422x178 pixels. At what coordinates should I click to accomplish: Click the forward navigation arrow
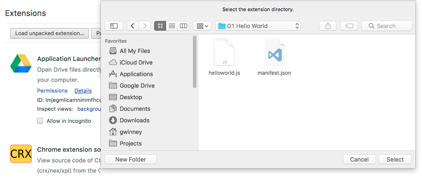click(x=144, y=26)
